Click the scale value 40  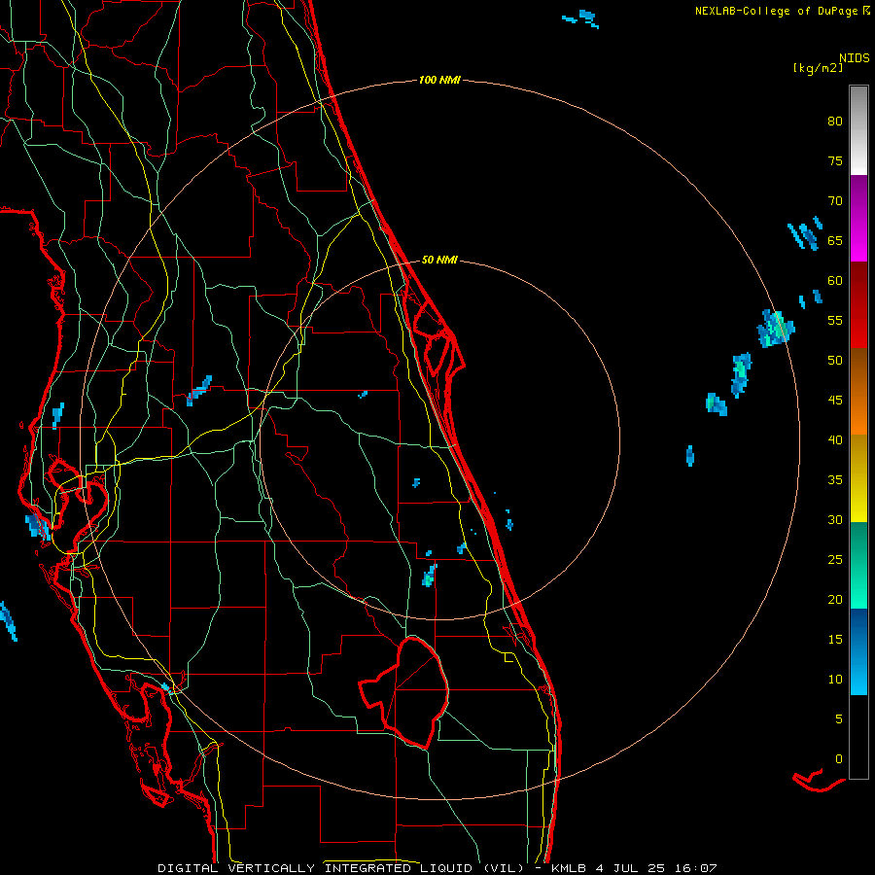pyautogui.click(x=835, y=440)
